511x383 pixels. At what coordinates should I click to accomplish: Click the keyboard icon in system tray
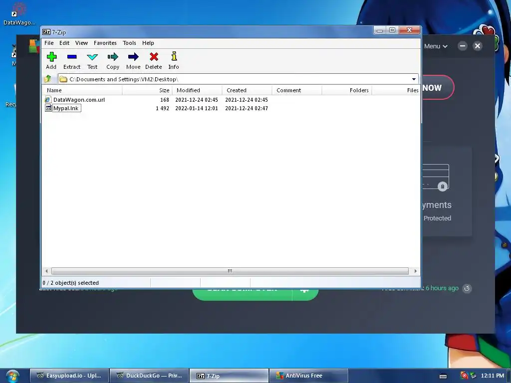[x=443, y=376]
